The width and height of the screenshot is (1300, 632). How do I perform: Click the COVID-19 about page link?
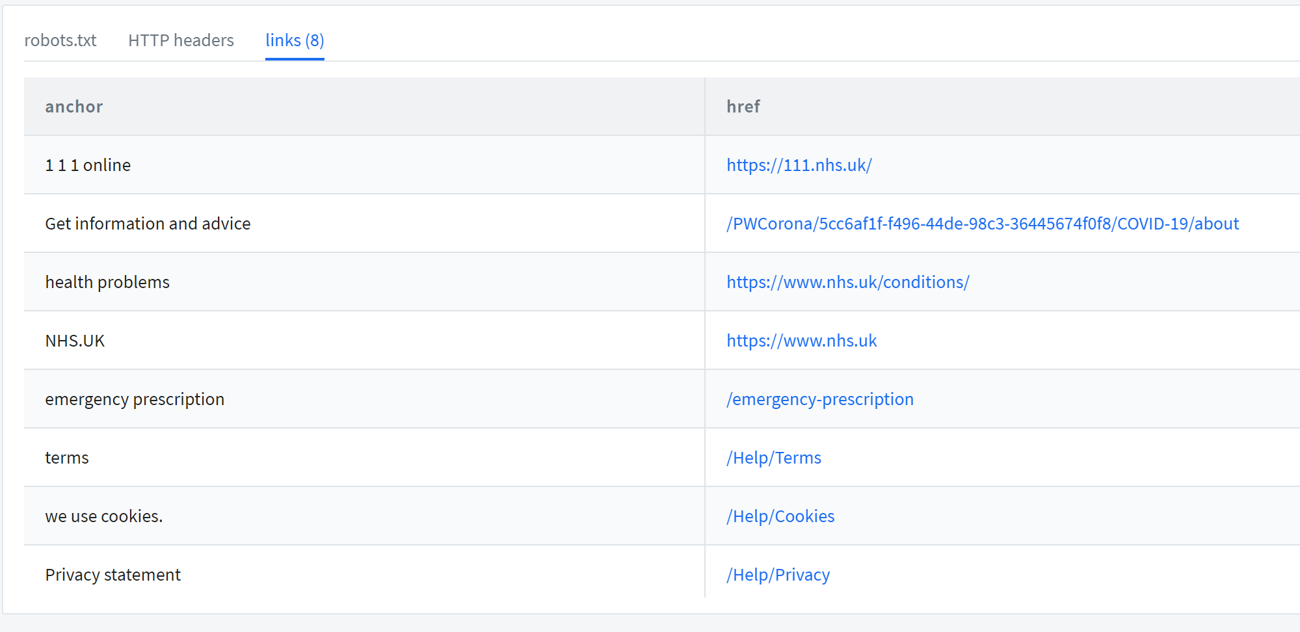(982, 223)
